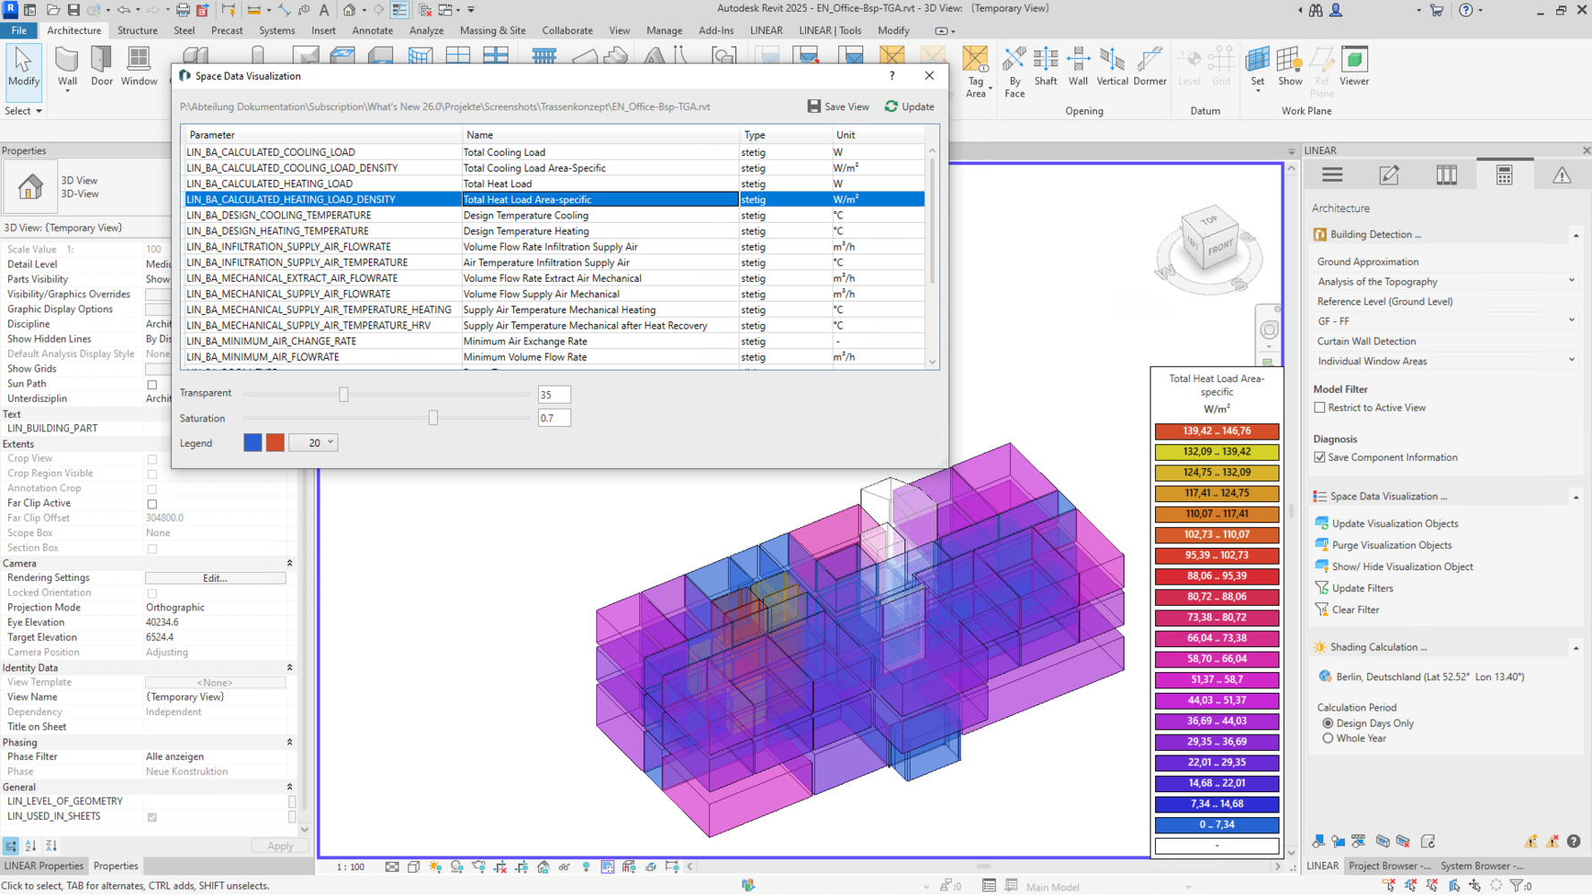Switch to the Annotate ribbon tab

tap(372, 30)
